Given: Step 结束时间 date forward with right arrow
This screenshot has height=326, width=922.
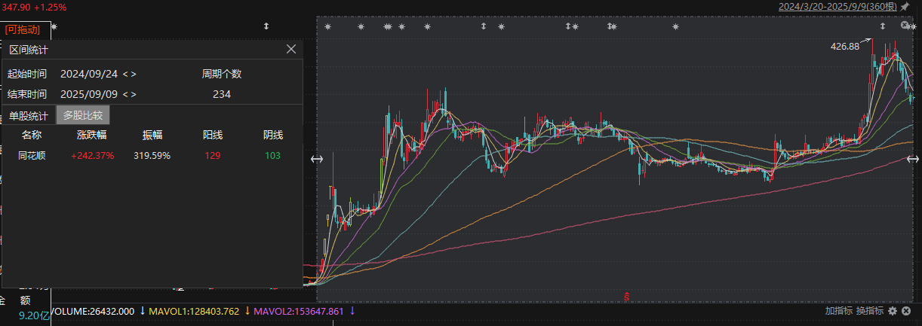Looking at the screenshot, I should tap(134, 94).
